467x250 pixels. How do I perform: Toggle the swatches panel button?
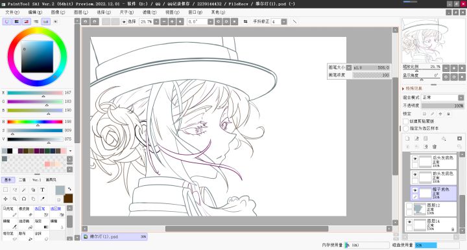click(x=45, y=22)
